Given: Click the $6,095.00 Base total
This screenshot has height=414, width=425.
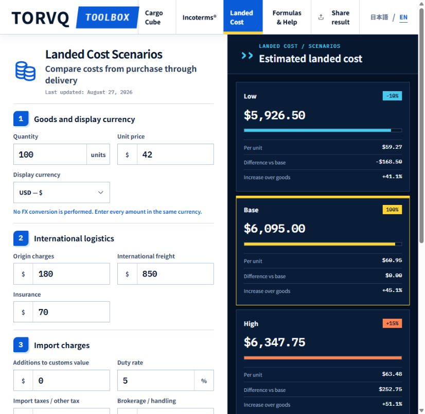Looking at the screenshot, I should coord(275,229).
